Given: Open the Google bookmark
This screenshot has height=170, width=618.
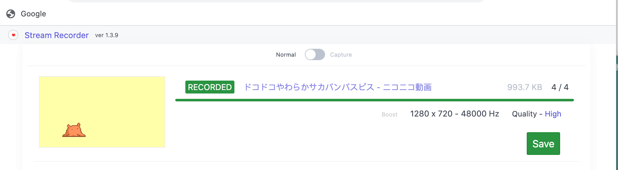Looking at the screenshot, I should tap(33, 14).
